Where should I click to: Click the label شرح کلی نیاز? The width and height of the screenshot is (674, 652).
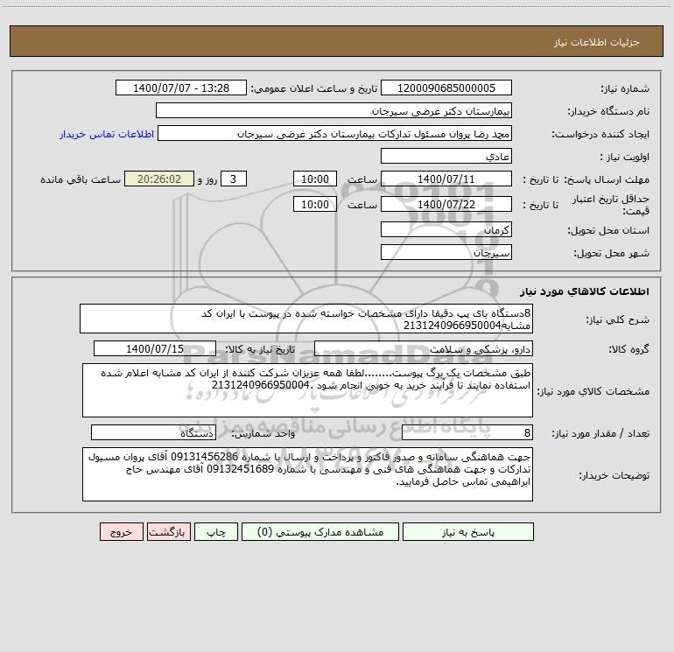coord(618,319)
